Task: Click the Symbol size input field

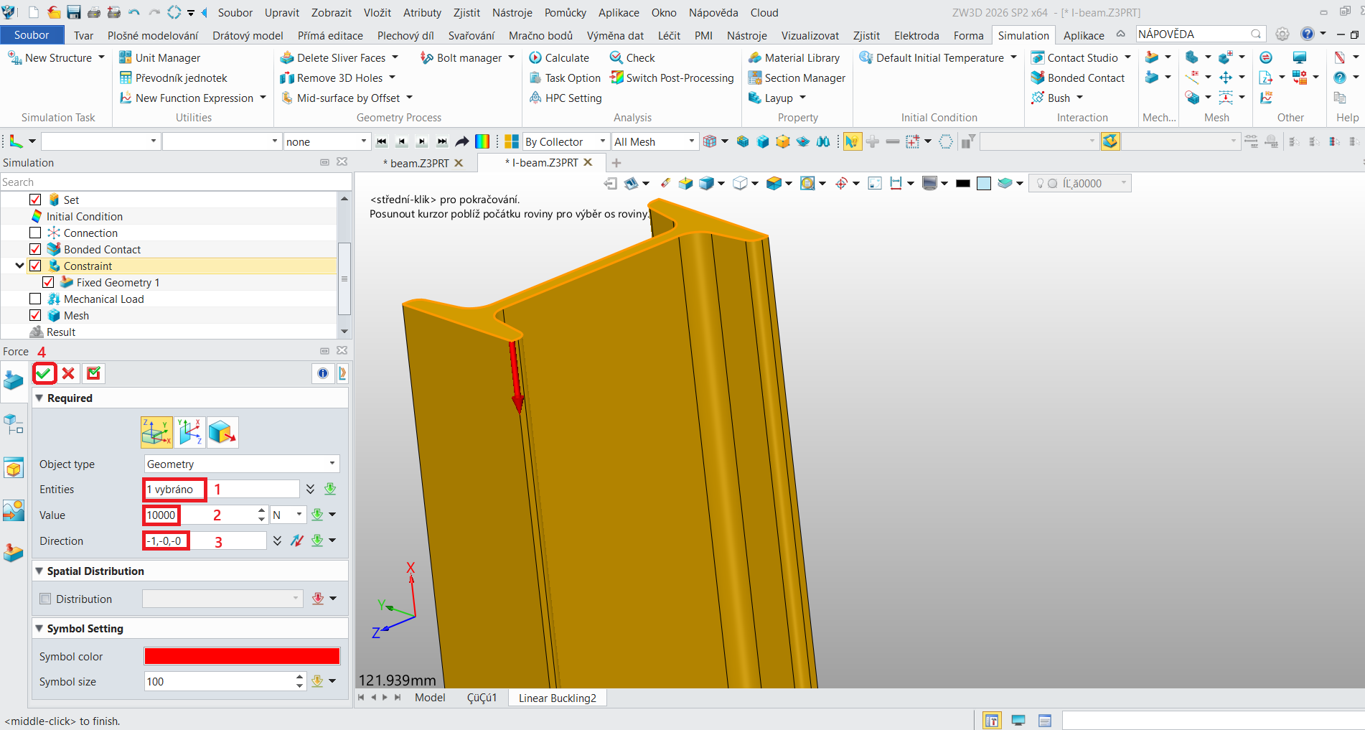Action: [x=219, y=681]
